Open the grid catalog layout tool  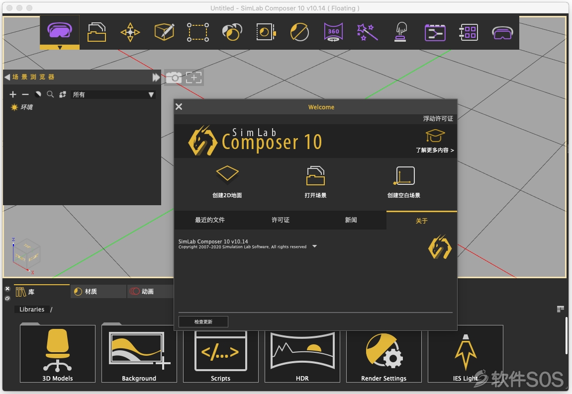point(469,32)
